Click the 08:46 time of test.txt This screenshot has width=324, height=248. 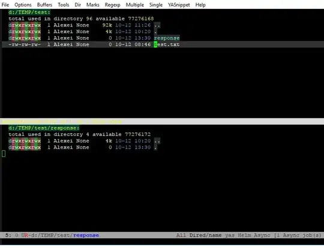143,44
